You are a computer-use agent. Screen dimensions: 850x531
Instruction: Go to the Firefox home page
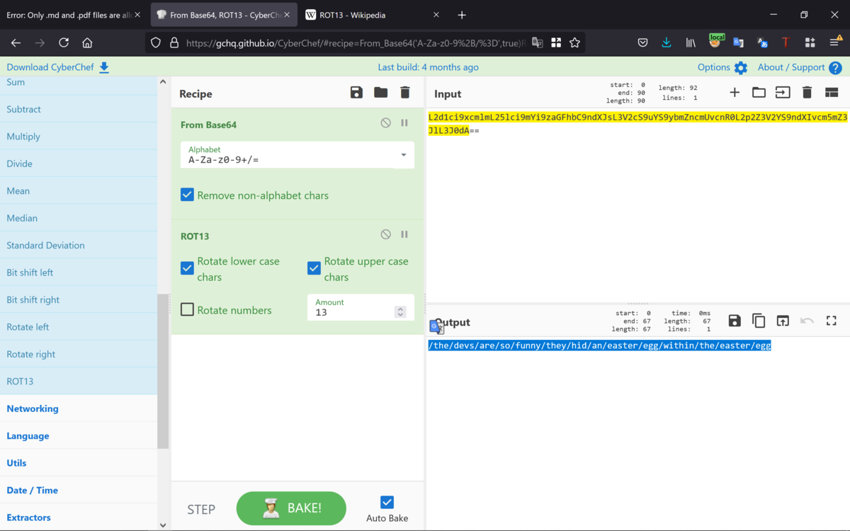coord(87,42)
